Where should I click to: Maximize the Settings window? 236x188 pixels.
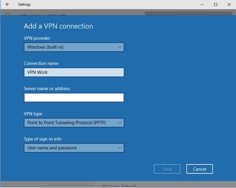point(216,4)
